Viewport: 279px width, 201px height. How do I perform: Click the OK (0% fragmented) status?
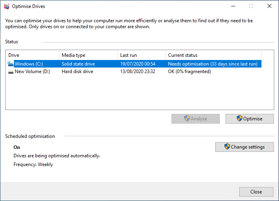tap(189, 72)
